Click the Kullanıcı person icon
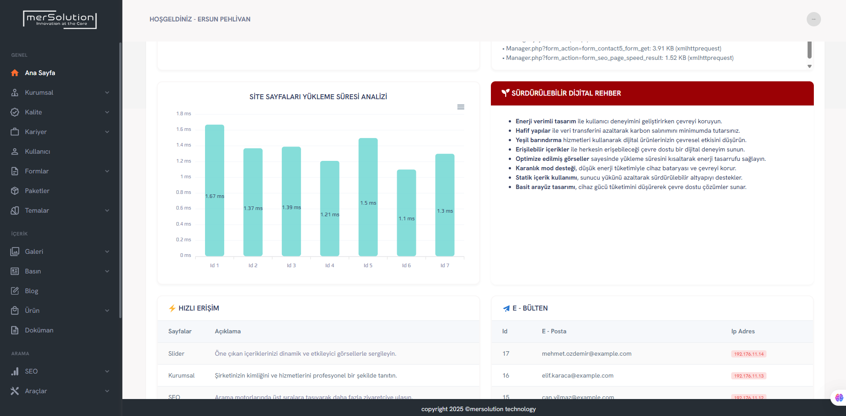The image size is (846, 416). click(x=15, y=151)
